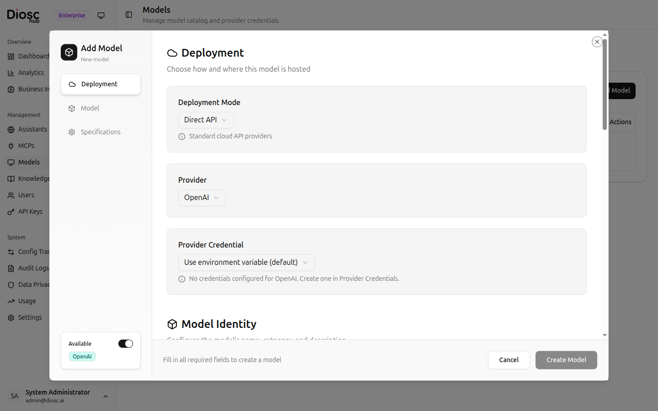Go to the Specifications step tab
Image resolution: width=658 pixels, height=411 pixels.
101,132
